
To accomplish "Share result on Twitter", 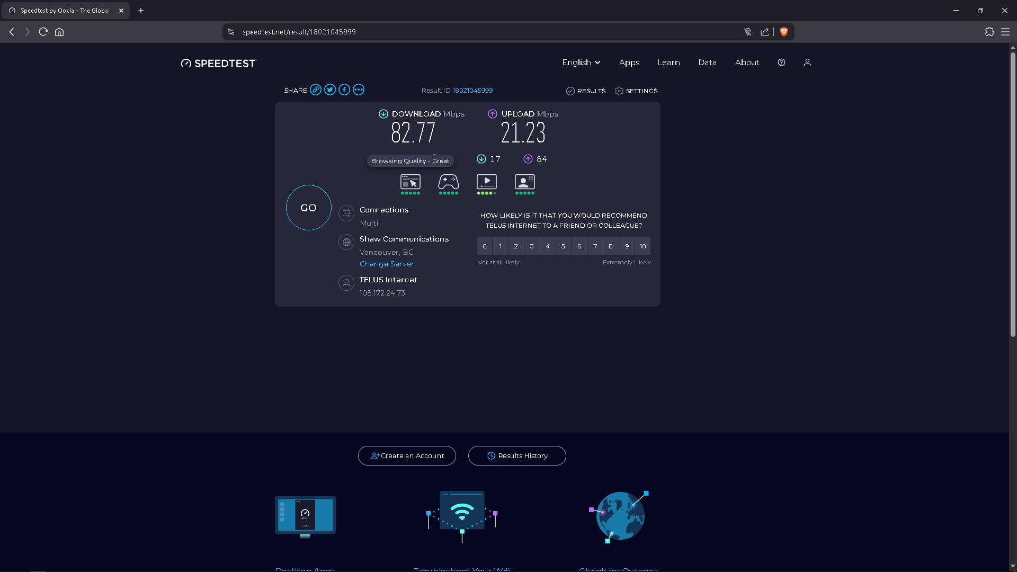I will click(x=330, y=90).
